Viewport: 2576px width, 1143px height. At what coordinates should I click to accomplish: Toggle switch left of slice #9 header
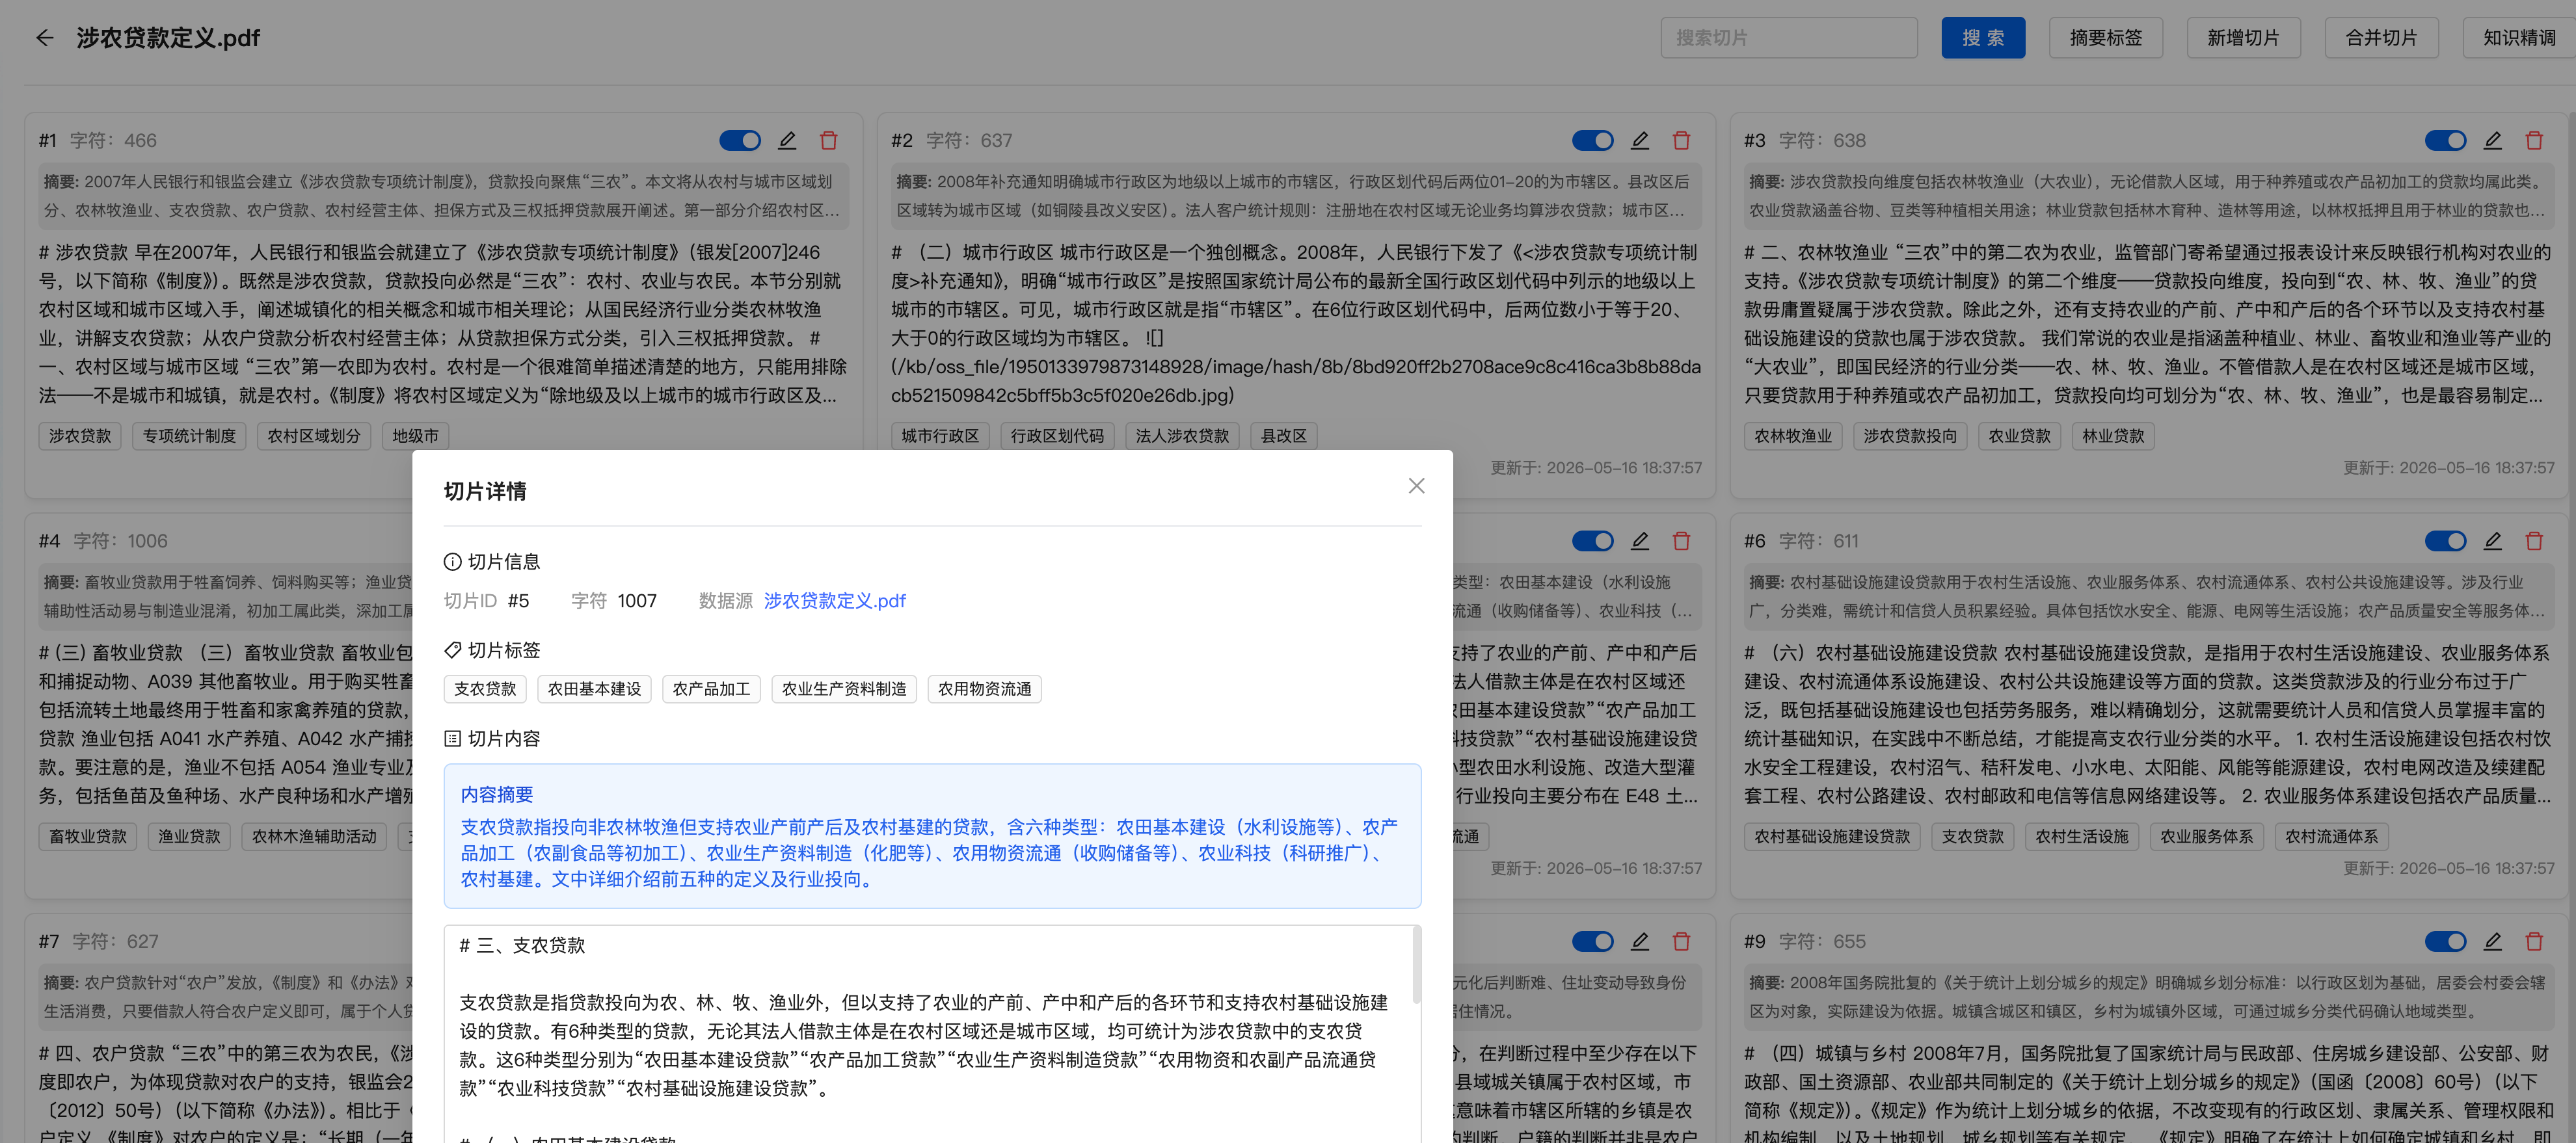pos(1593,942)
